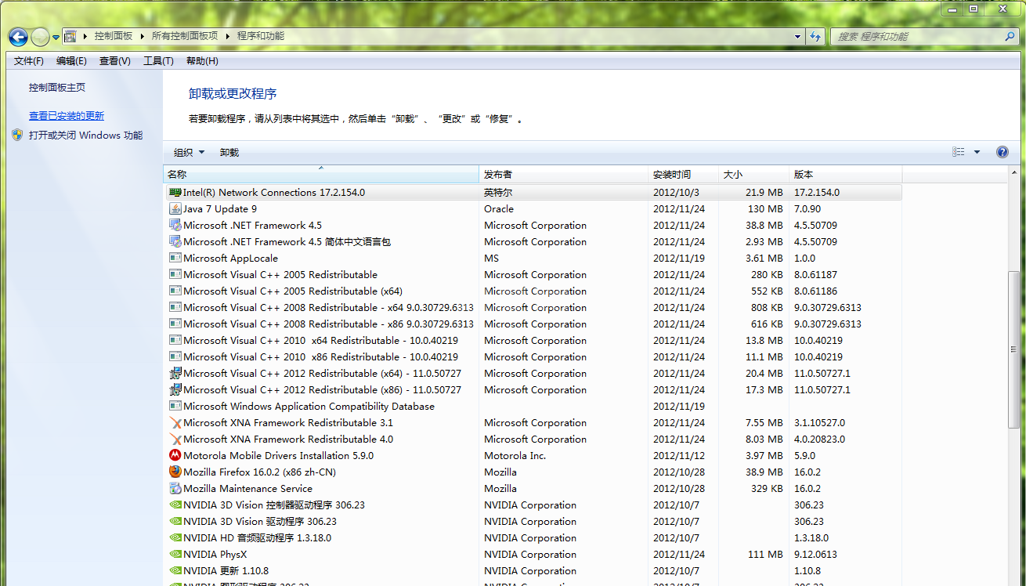Screen dimensions: 1026x586
Task: Click Visual C++ 2012 (x86) installer icon
Action: click(175, 389)
